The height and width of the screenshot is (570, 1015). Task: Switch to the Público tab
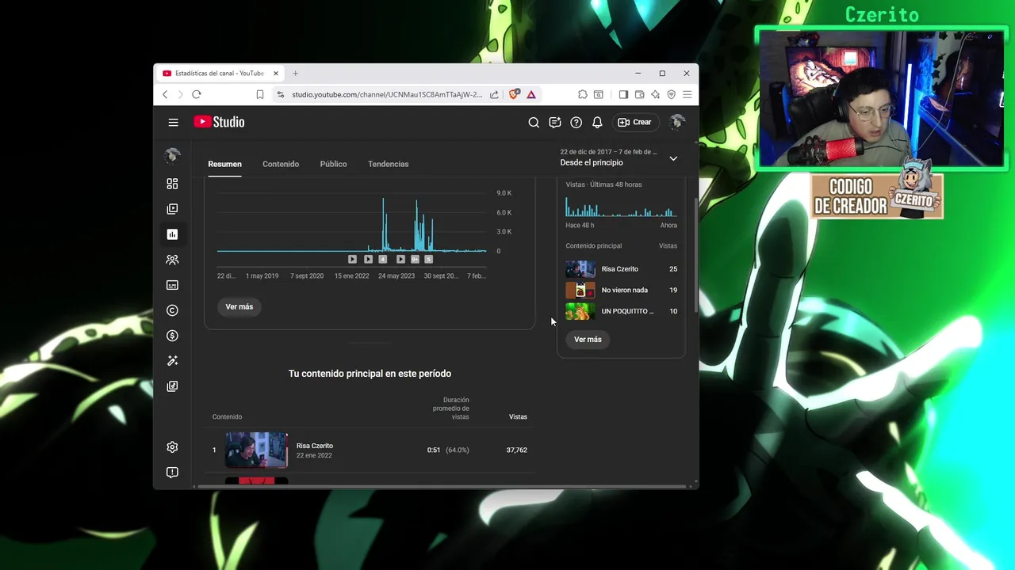(x=333, y=164)
